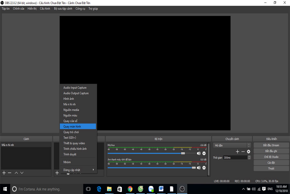This screenshot has width=290, height=194.
Task: Add a new source with plus icon
Action: [x=57, y=173]
